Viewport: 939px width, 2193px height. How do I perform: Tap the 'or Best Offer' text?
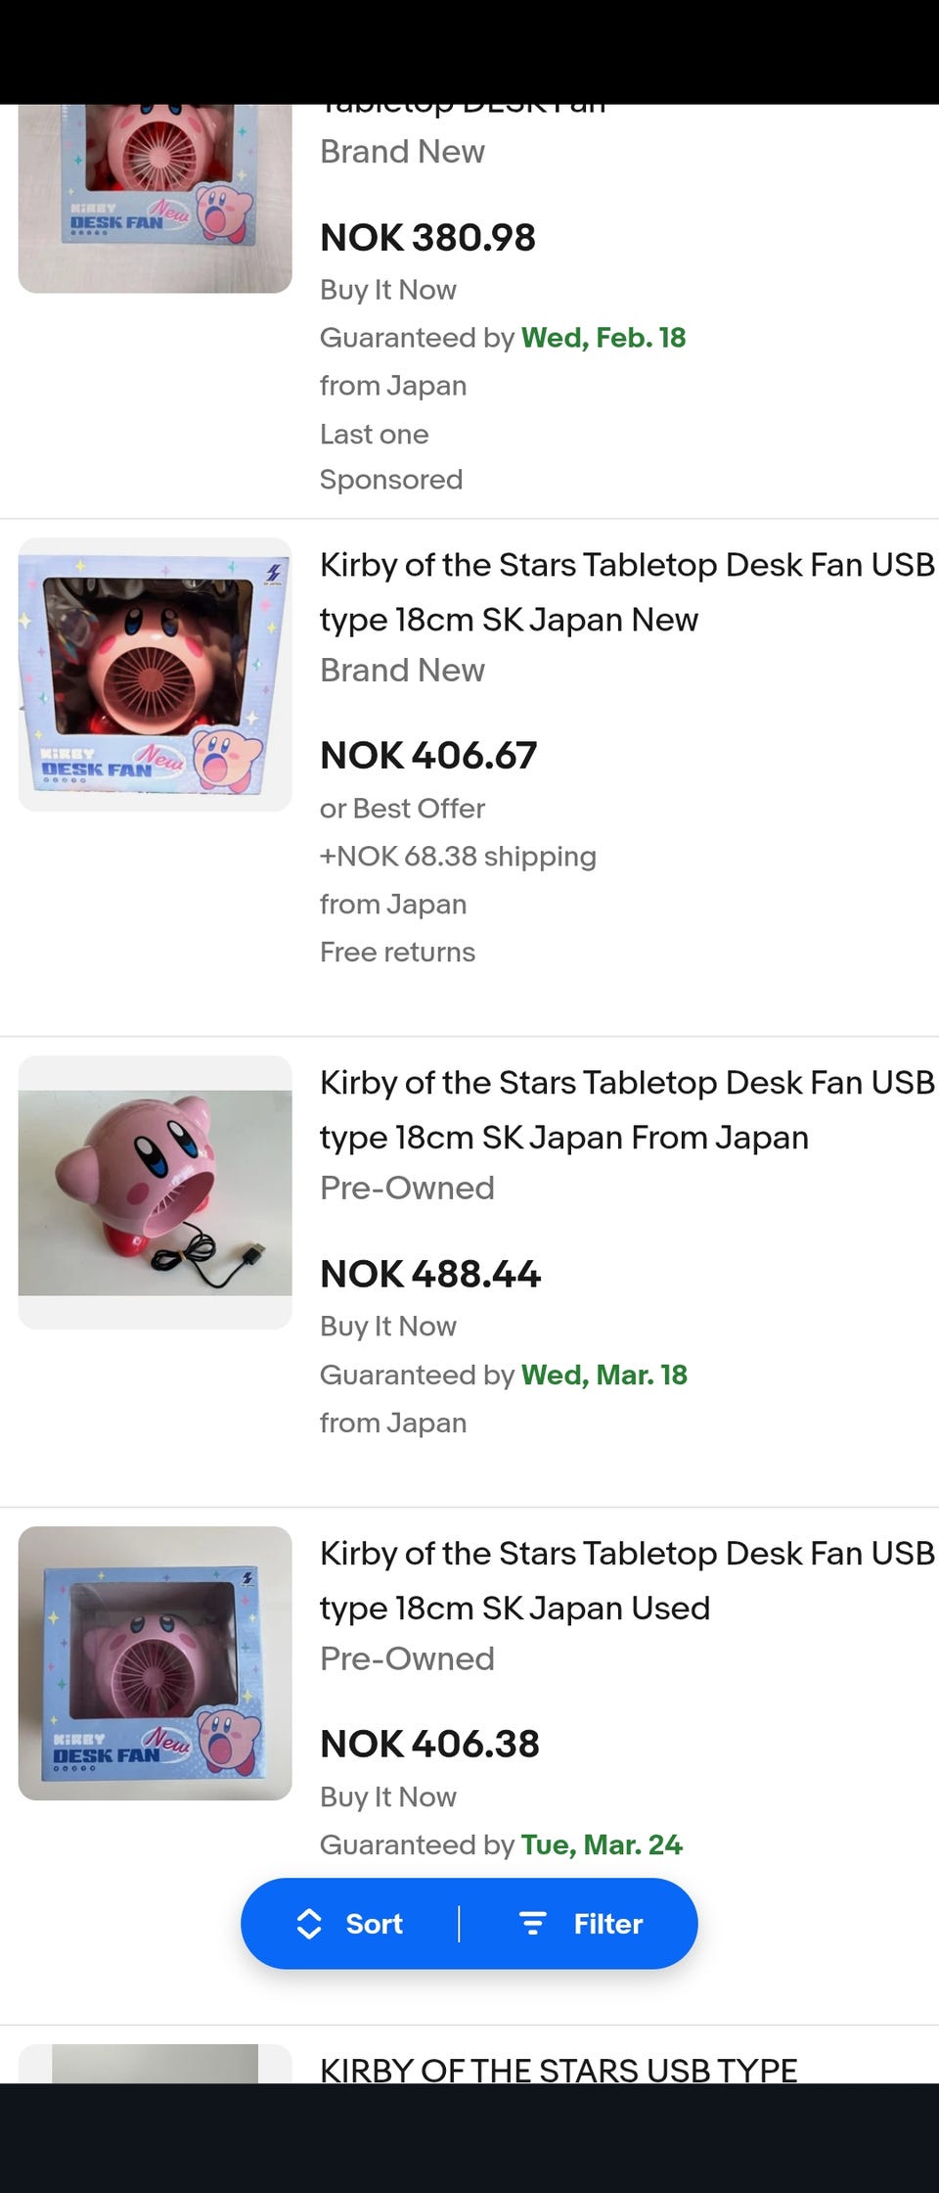pyautogui.click(x=402, y=809)
